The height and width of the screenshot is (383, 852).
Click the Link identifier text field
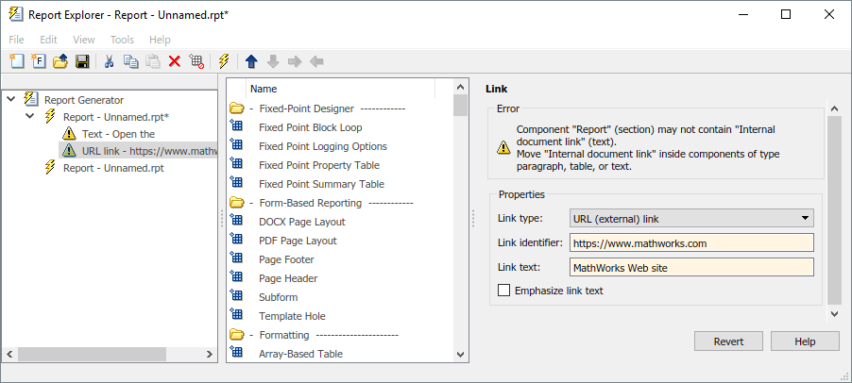coord(691,243)
